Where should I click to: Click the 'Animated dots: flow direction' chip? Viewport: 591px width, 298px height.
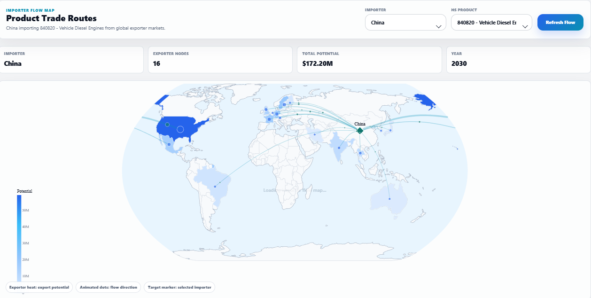tap(108, 287)
